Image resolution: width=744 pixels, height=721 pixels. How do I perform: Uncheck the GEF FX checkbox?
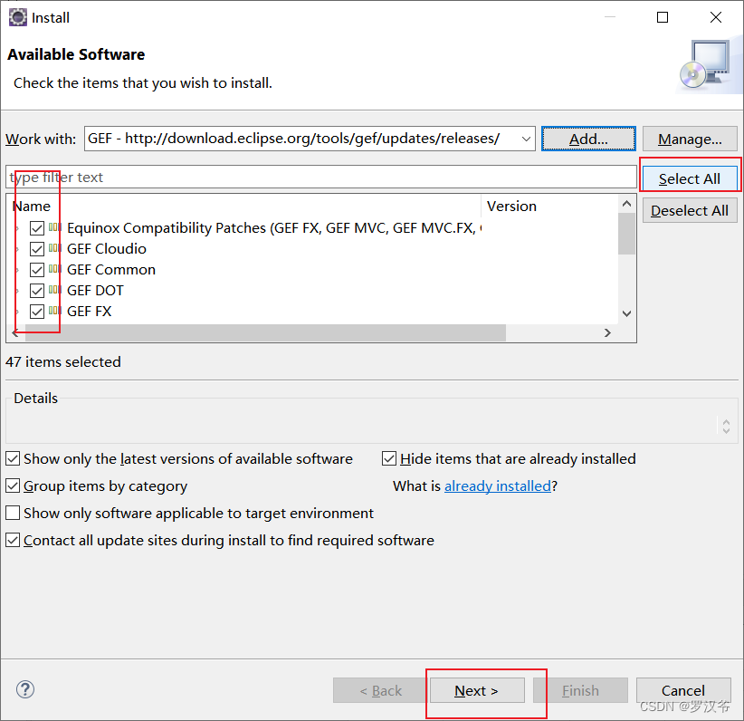(x=37, y=312)
